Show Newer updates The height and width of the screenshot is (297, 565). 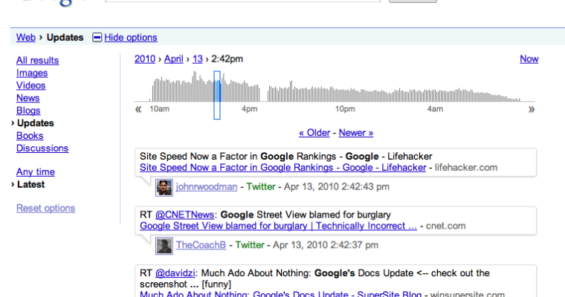click(356, 133)
